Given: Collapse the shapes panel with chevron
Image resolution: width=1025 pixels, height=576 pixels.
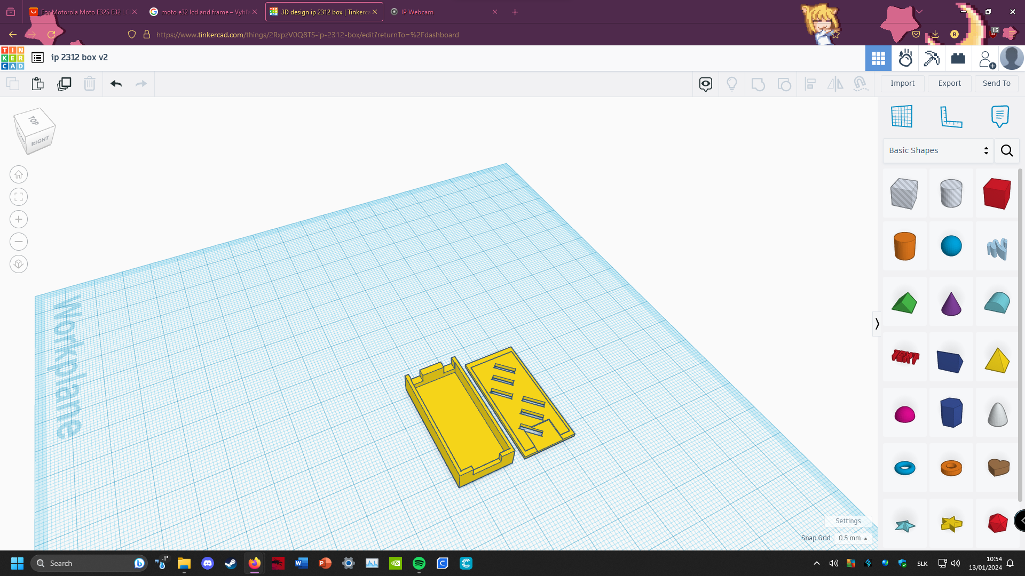Looking at the screenshot, I should coord(877,324).
